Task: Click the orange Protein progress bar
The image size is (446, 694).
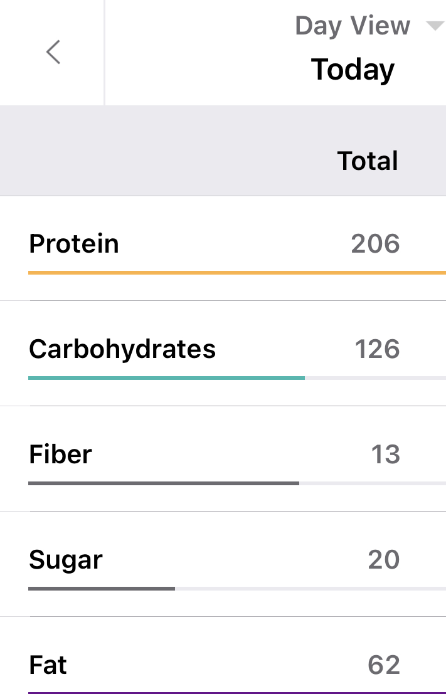Action: click(237, 273)
